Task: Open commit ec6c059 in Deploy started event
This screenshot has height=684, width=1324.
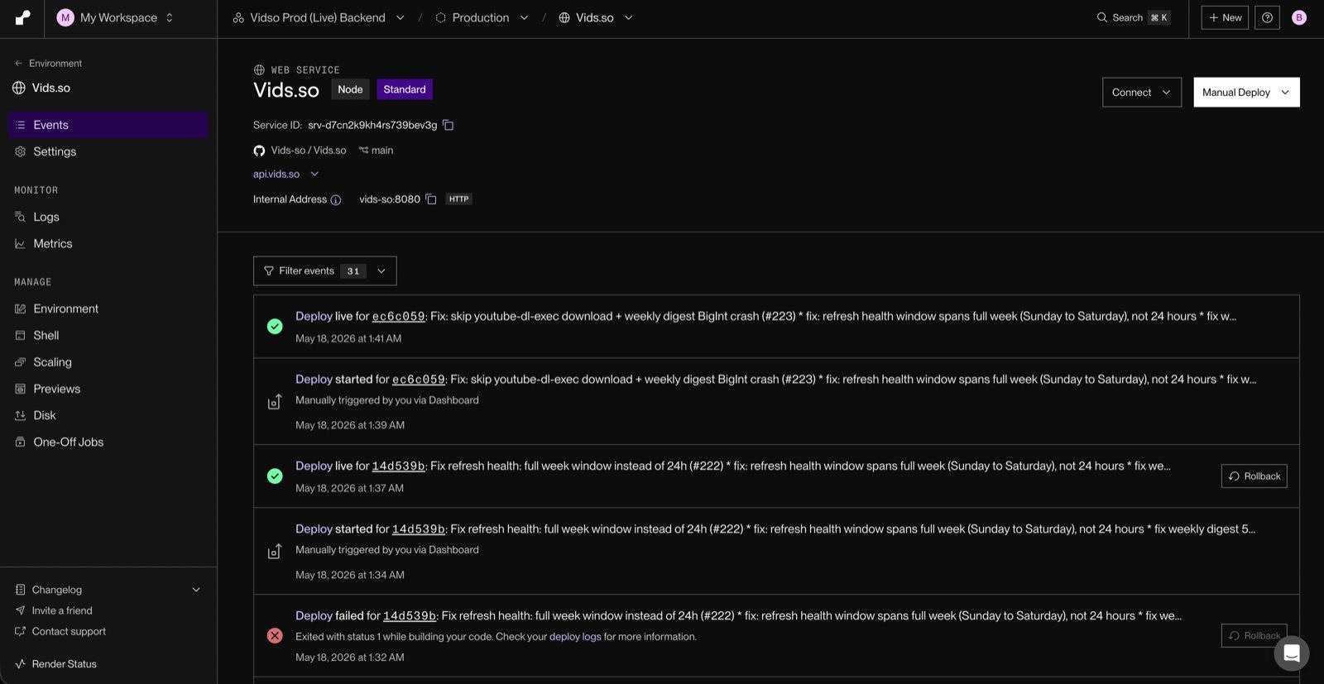Action: (418, 380)
